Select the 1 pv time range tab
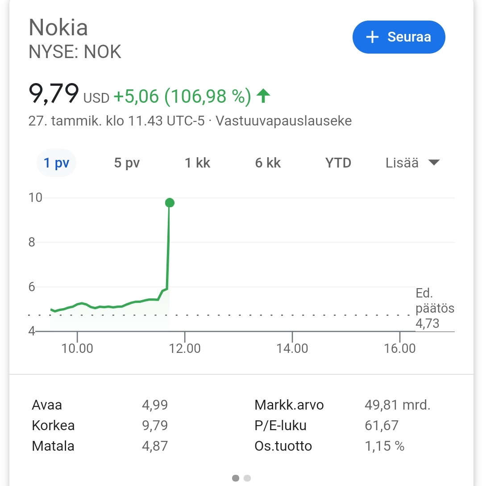Image resolution: width=482 pixels, height=486 pixels. pyautogui.click(x=56, y=163)
